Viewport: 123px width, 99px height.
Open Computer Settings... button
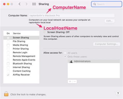pyautogui.click(x=107, y=44)
